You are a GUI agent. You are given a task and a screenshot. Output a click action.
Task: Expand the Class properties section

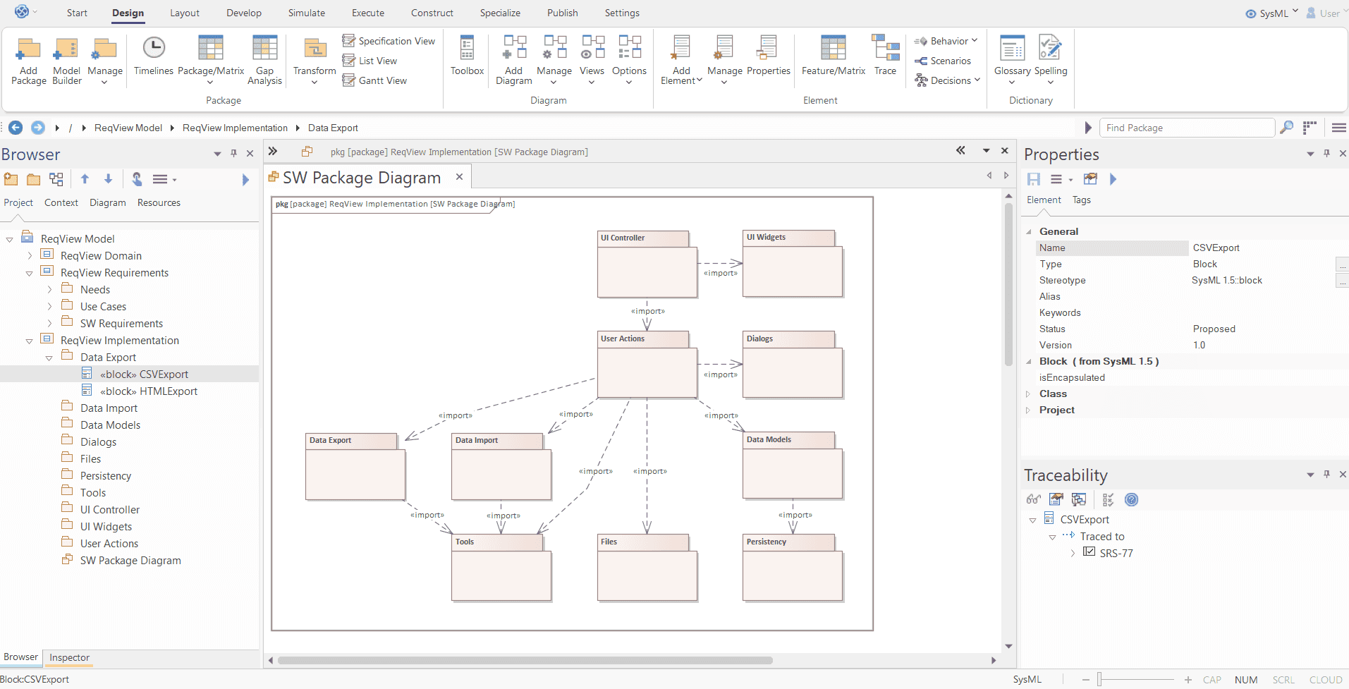pos(1030,394)
